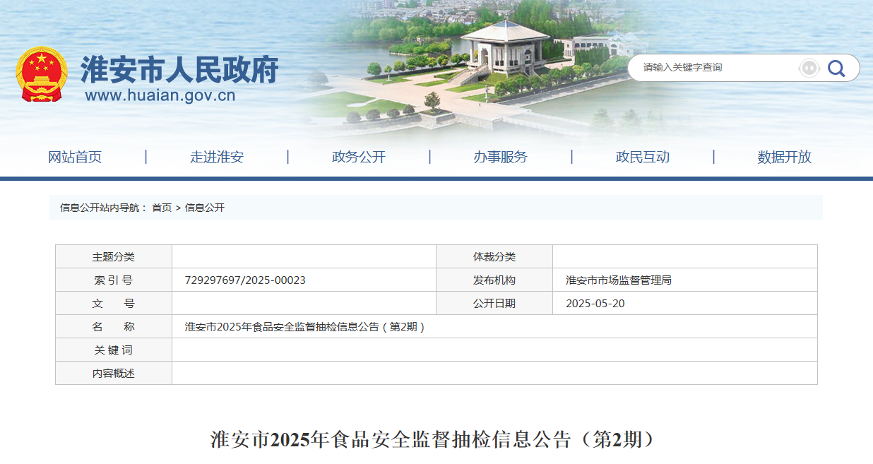873x464 pixels.
Task: Open the 网站首页 nav item
Action: coord(75,157)
